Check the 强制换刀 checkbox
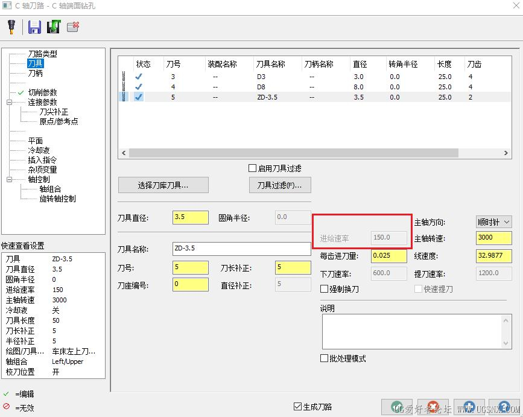 click(324, 289)
